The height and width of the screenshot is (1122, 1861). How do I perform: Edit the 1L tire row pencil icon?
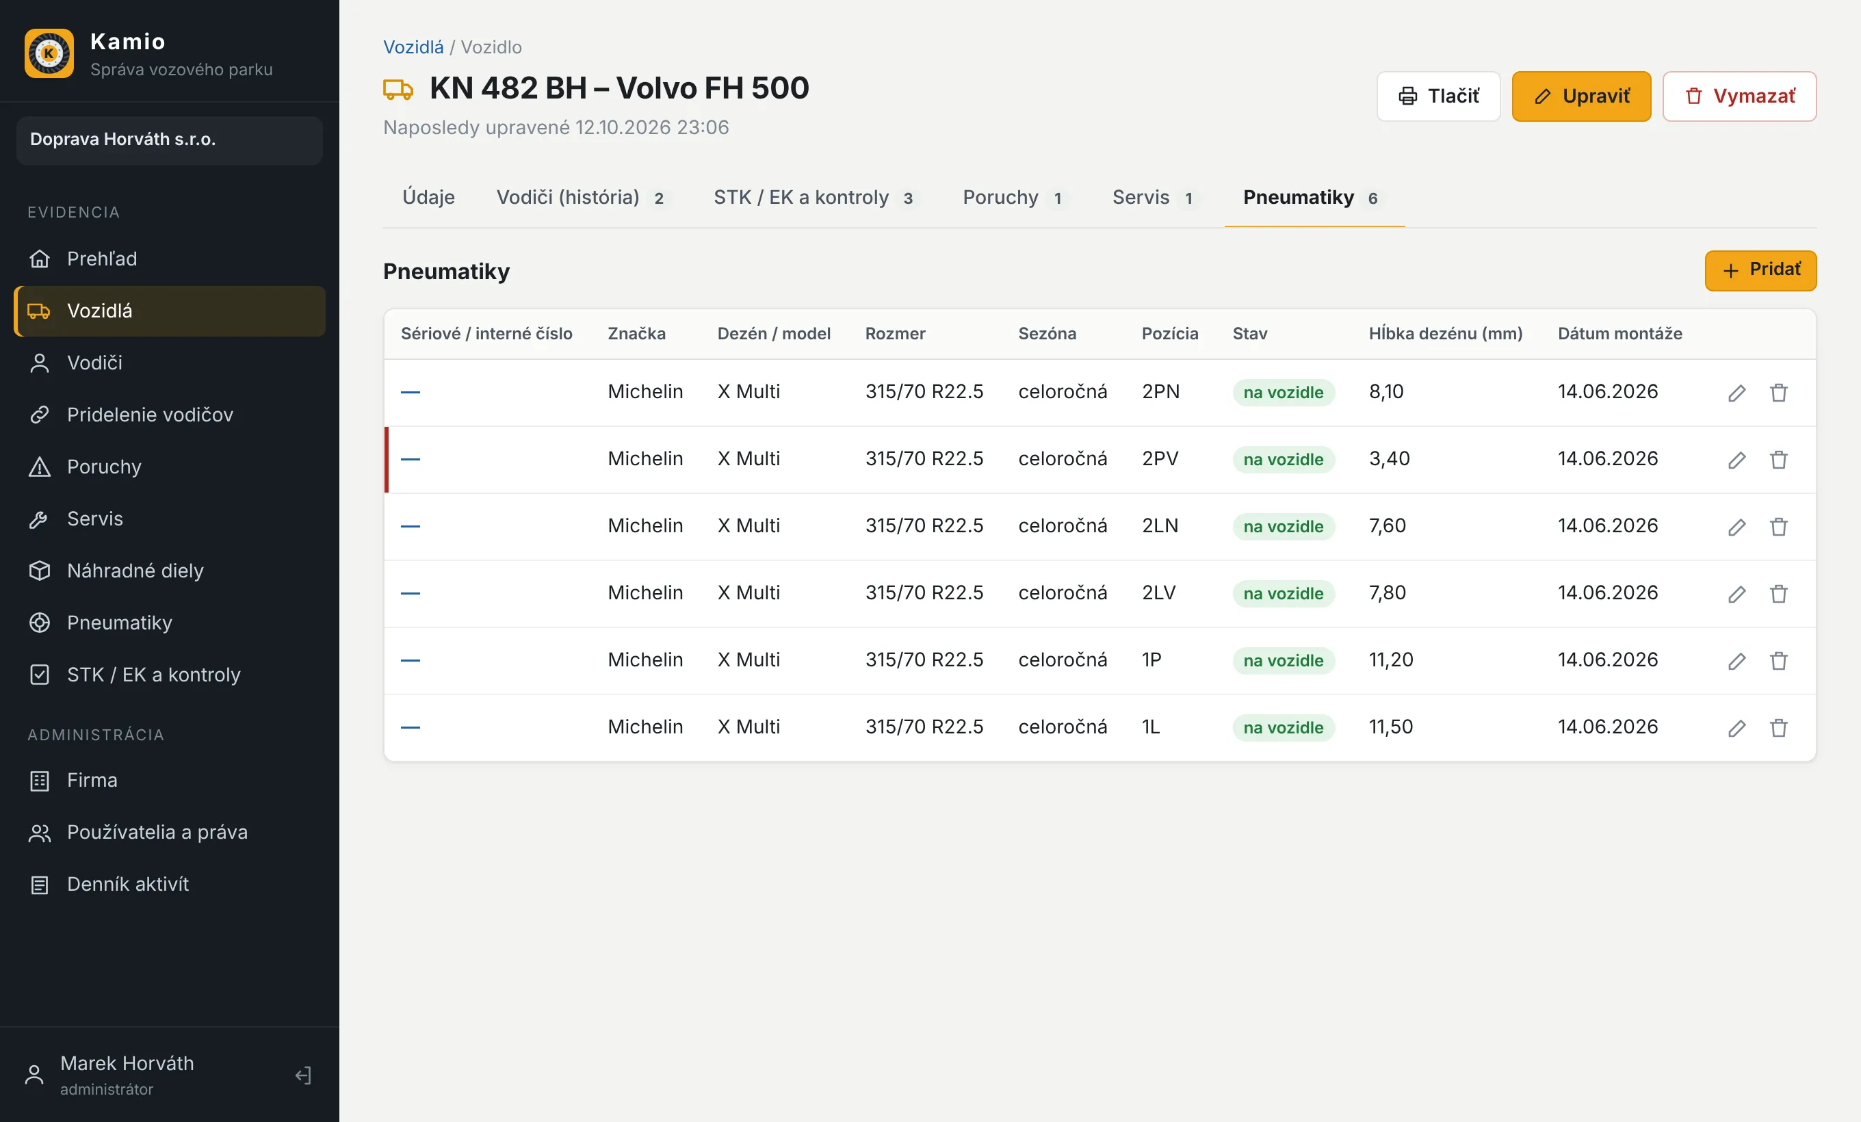coord(1736,729)
